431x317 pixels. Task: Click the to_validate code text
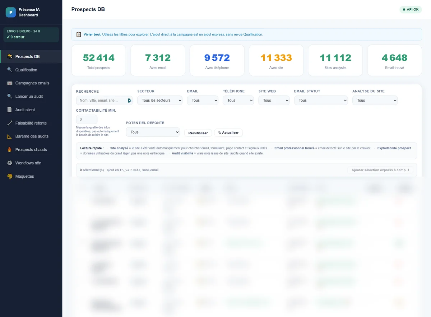(130, 170)
